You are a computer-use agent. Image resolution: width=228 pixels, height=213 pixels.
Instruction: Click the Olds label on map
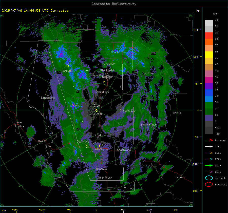[x=97, y=106]
